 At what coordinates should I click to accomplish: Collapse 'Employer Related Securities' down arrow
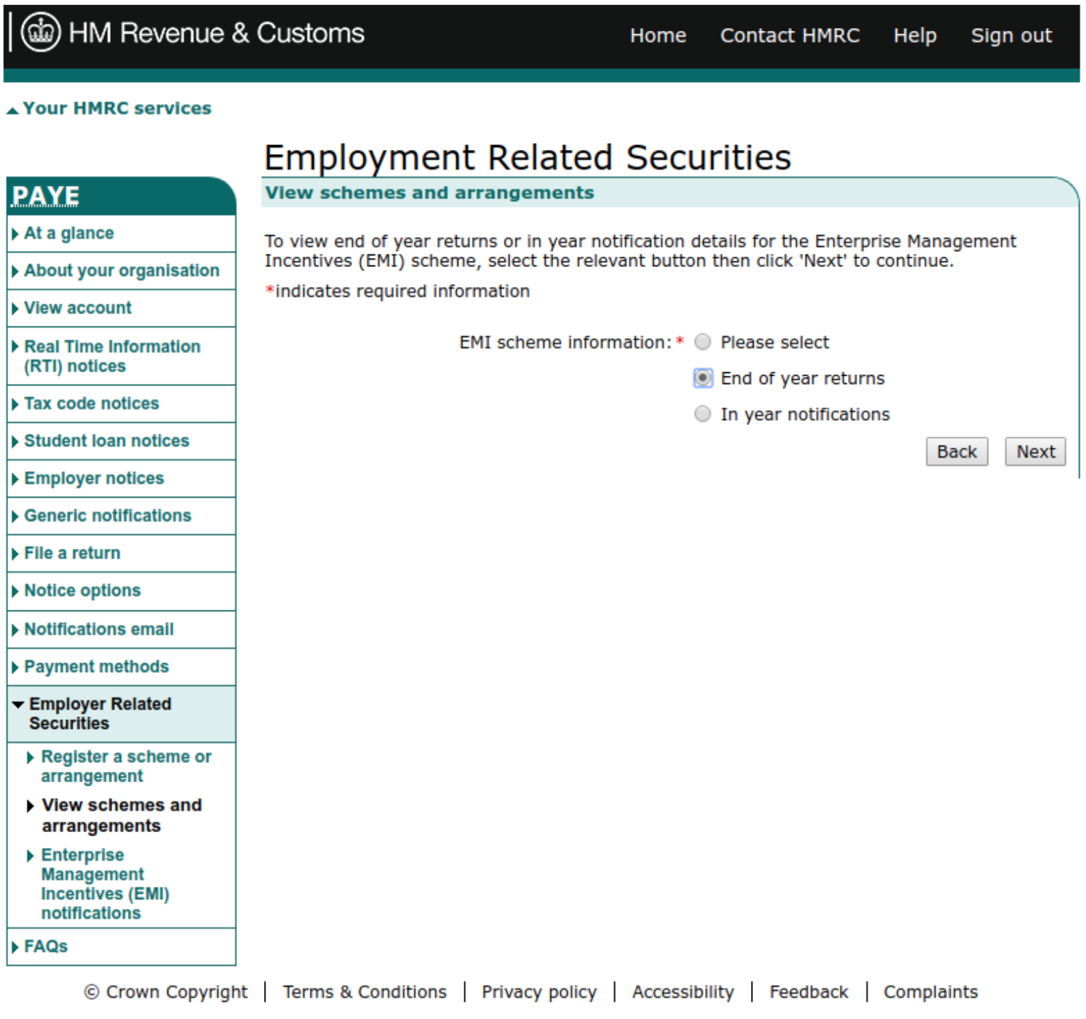pyautogui.click(x=18, y=704)
